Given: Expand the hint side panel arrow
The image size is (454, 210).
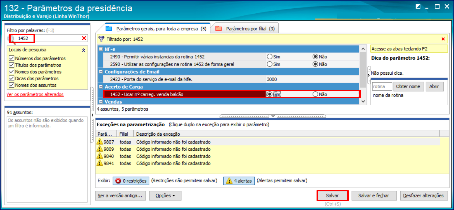Looking at the screenshot, I should point(369,75).
